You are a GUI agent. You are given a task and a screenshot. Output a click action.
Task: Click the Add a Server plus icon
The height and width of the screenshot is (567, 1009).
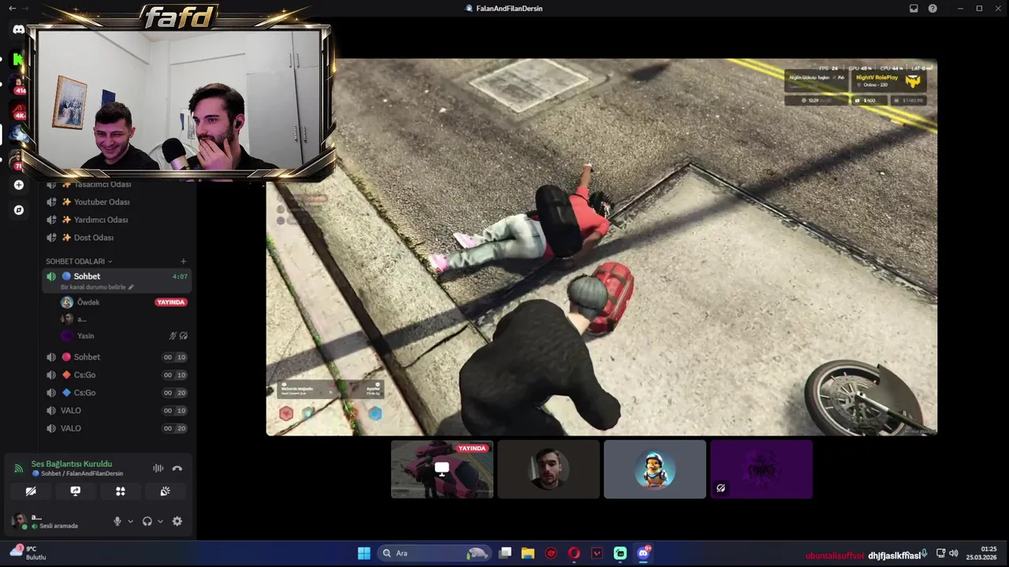(x=19, y=185)
